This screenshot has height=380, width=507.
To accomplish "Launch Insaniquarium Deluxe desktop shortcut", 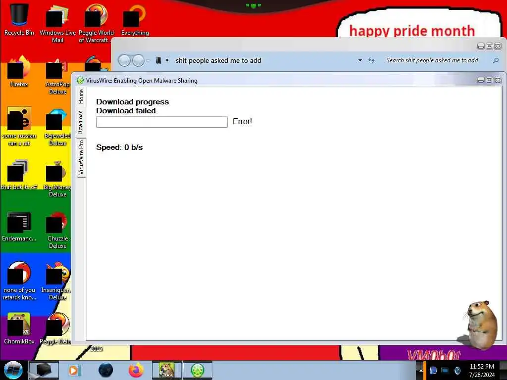I will 56,281.
